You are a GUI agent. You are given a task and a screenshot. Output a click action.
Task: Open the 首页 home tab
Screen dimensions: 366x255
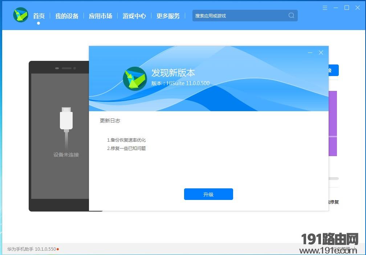coord(39,16)
